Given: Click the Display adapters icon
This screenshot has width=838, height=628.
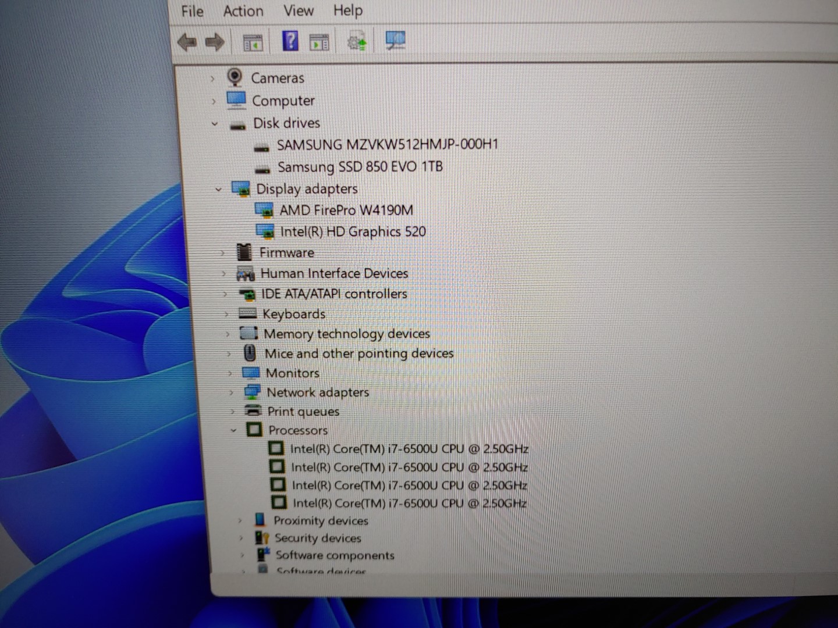Looking at the screenshot, I should click(x=241, y=188).
